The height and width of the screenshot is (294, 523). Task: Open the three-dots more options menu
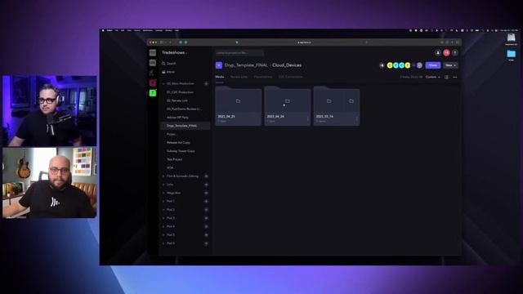pos(455,77)
